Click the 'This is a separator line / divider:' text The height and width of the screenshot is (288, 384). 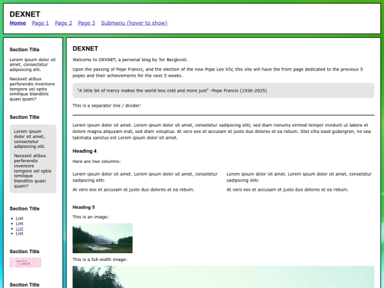click(107, 105)
